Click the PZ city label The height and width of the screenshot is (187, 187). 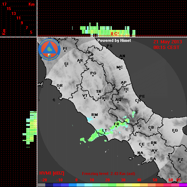pos(180,159)
